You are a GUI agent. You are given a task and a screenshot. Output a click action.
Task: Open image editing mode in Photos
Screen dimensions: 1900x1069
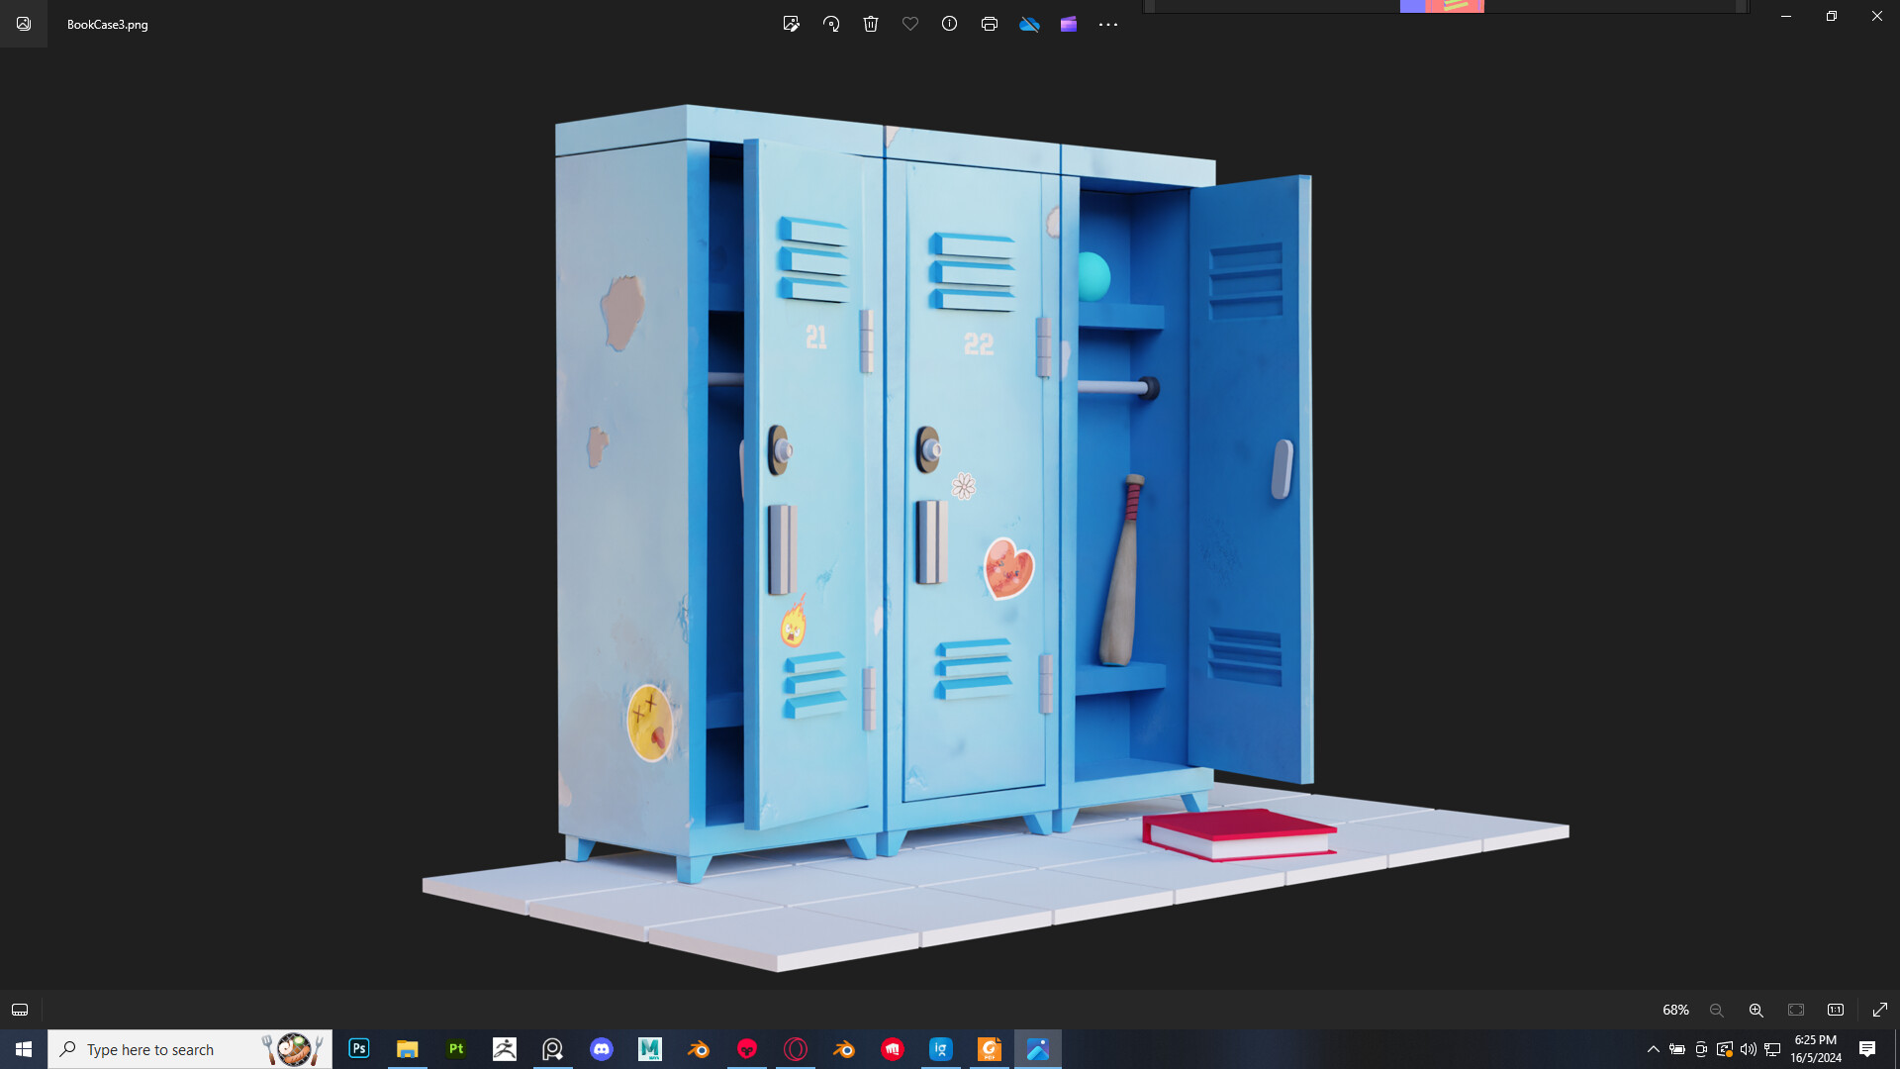pyautogui.click(x=792, y=24)
